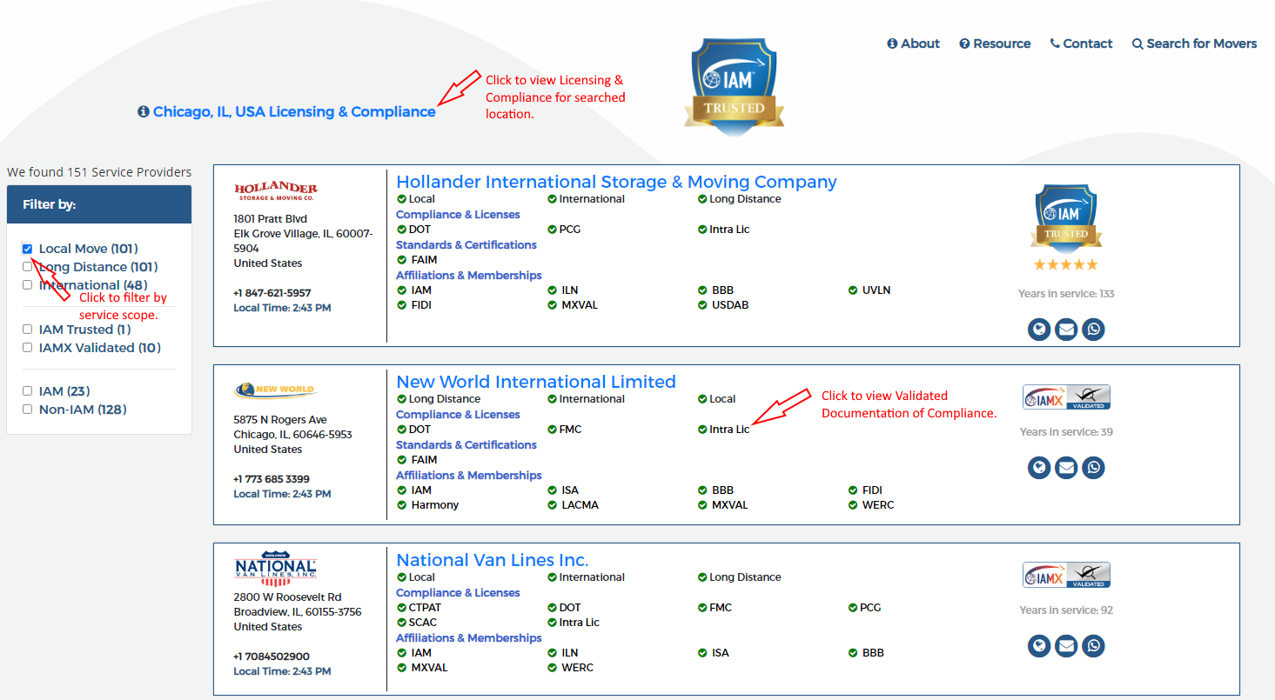Click the green check beside Hollander's FAIM
The width and height of the screenshot is (1275, 700).
(x=401, y=260)
